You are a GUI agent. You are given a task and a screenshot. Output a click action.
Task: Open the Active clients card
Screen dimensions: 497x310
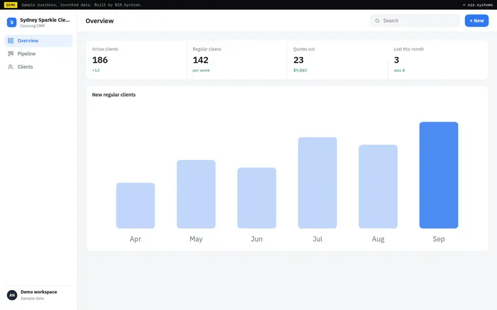[137, 60]
